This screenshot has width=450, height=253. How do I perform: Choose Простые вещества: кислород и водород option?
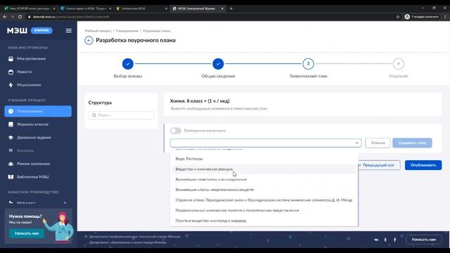(x=264, y=221)
